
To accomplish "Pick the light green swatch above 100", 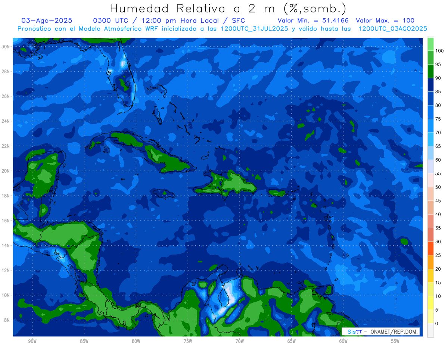I will click(430, 44).
